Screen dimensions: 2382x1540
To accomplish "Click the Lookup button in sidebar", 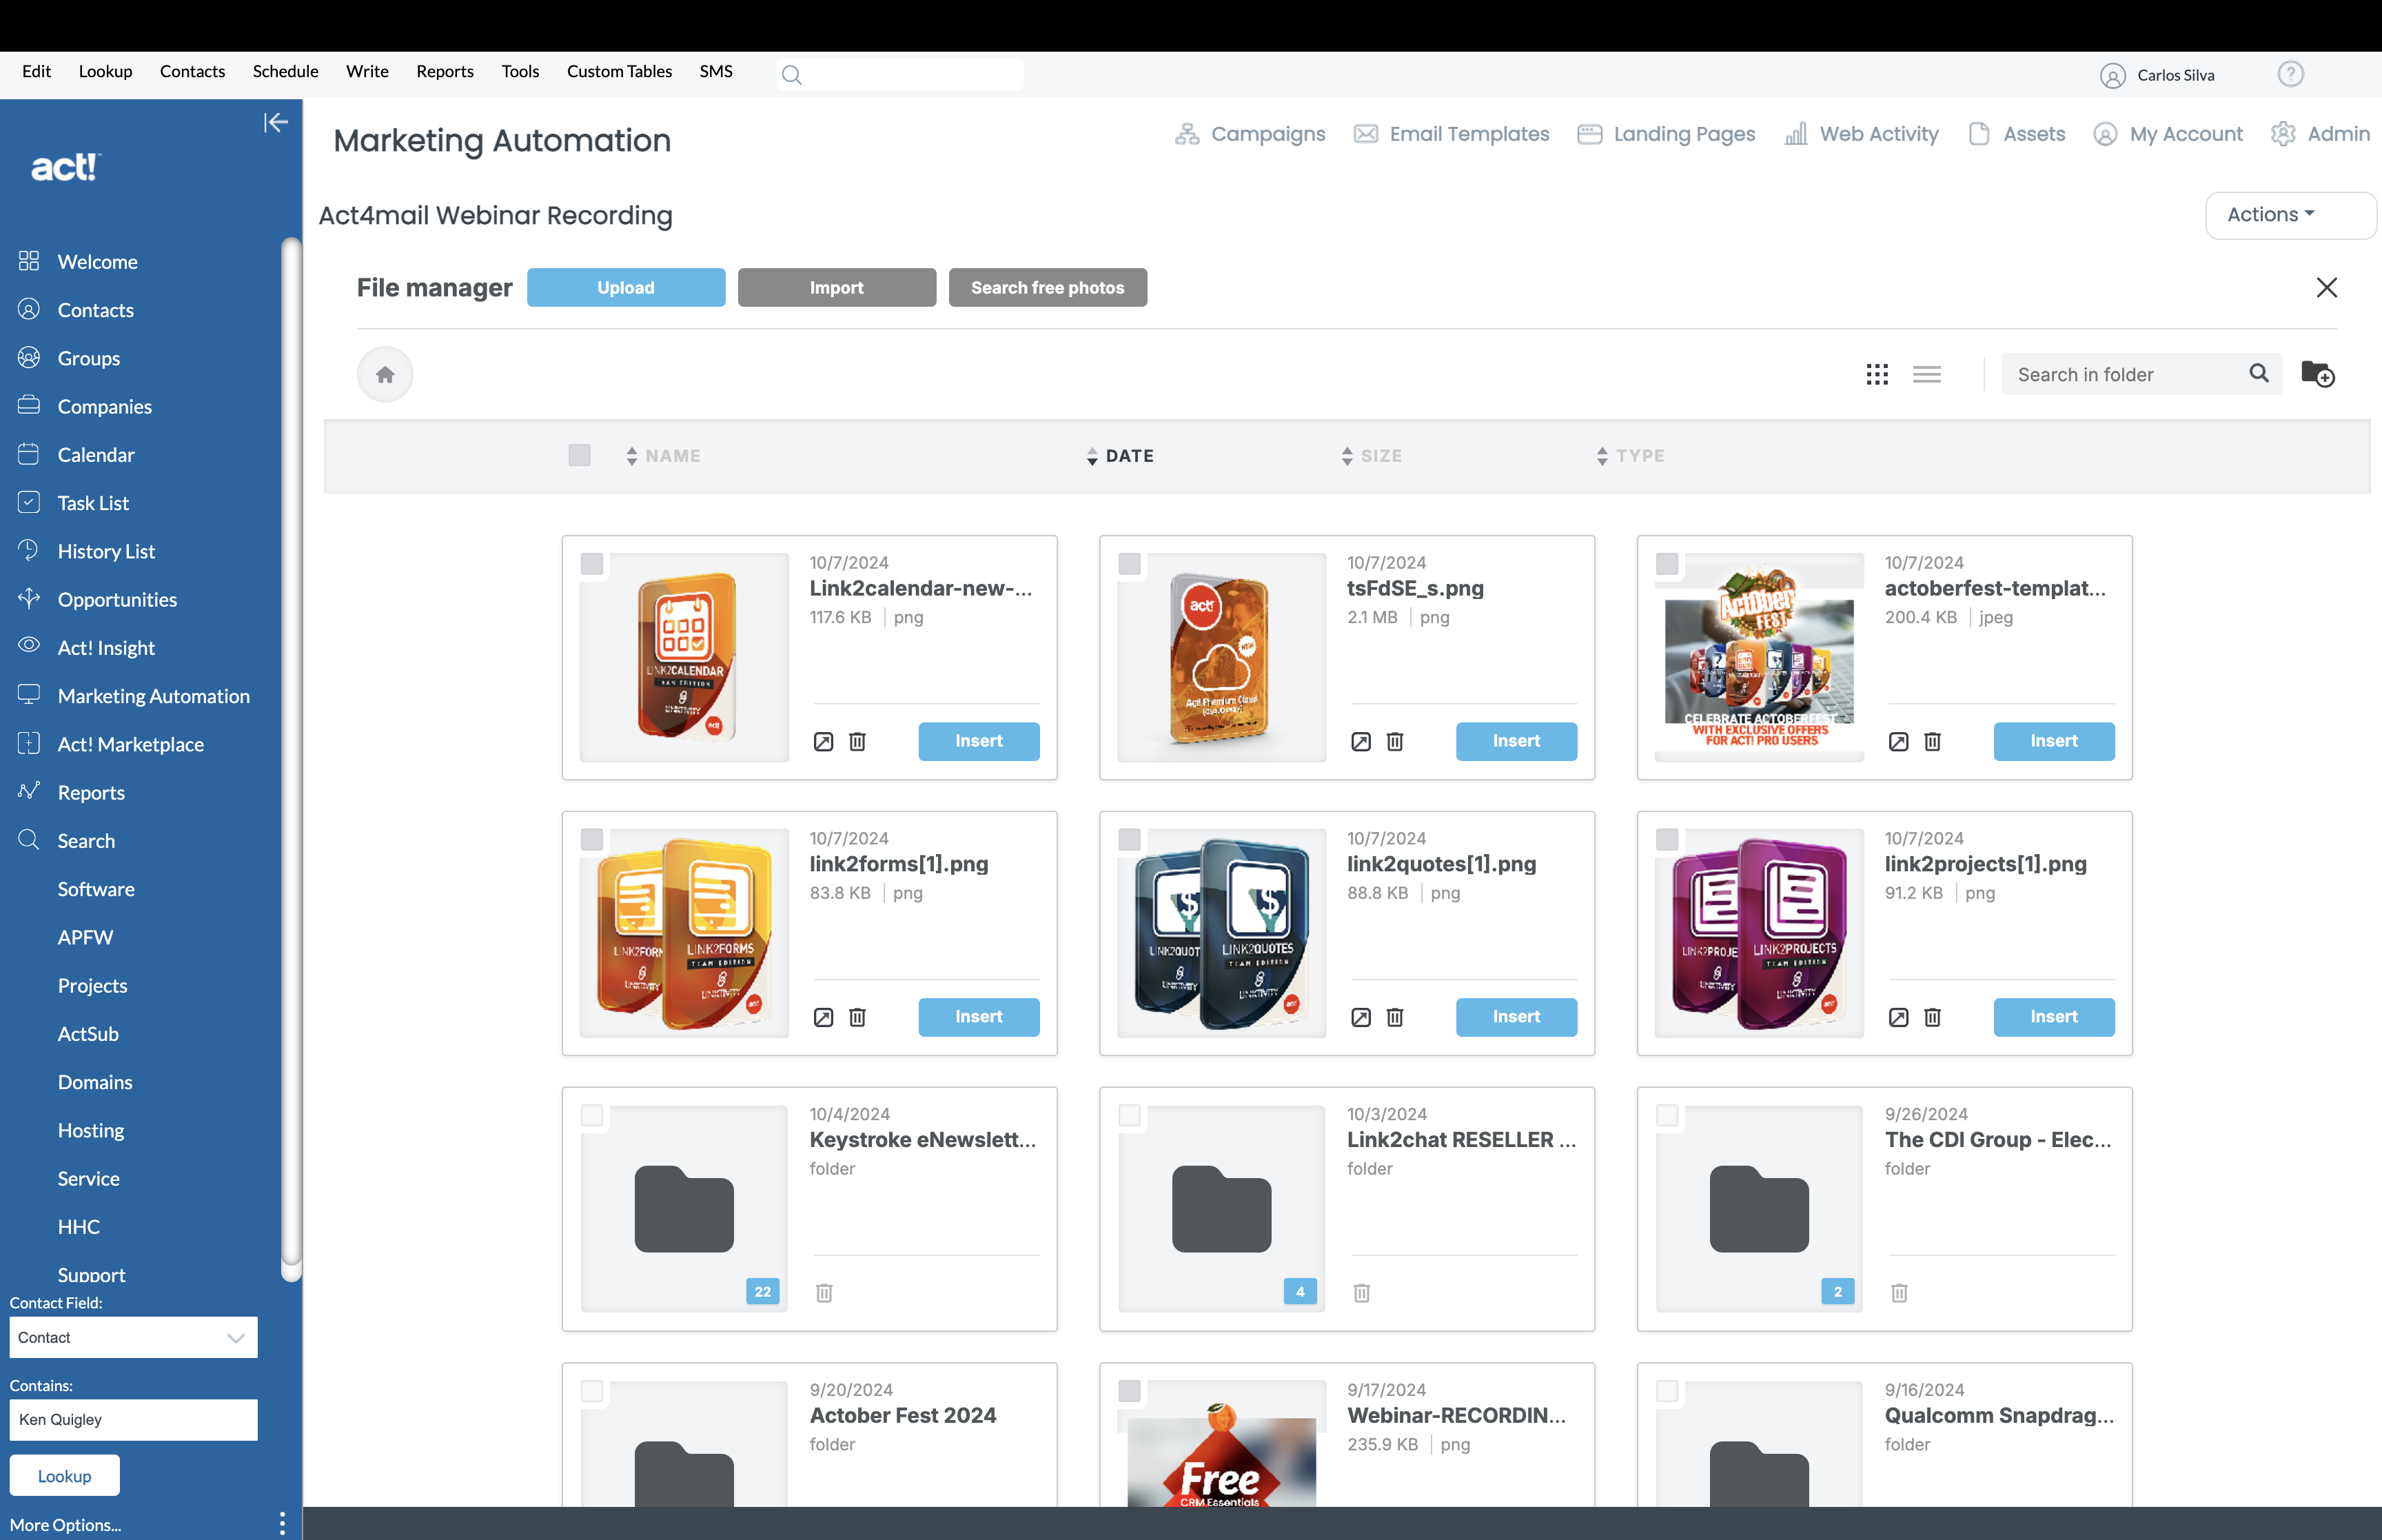I will 64,1475.
